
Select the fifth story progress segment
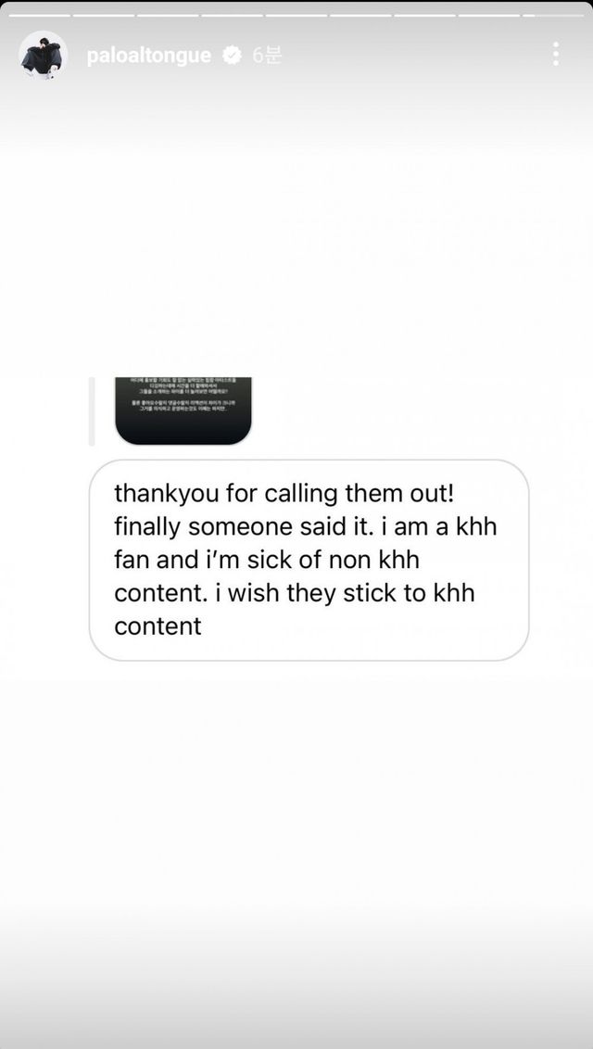pyautogui.click(x=296, y=16)
